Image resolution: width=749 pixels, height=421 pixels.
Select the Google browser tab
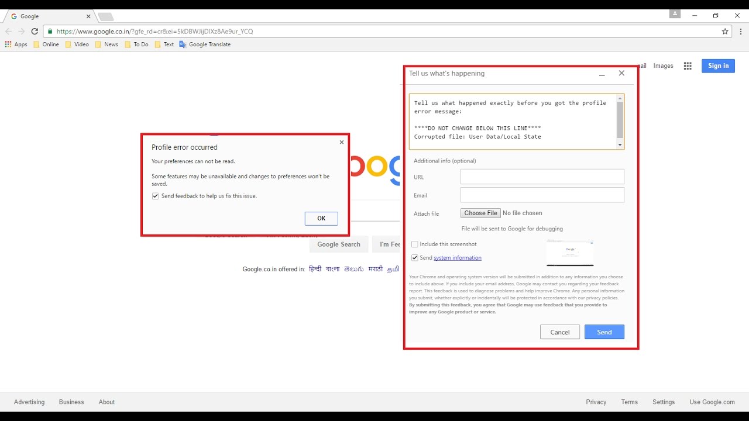[x=50, y=16]
